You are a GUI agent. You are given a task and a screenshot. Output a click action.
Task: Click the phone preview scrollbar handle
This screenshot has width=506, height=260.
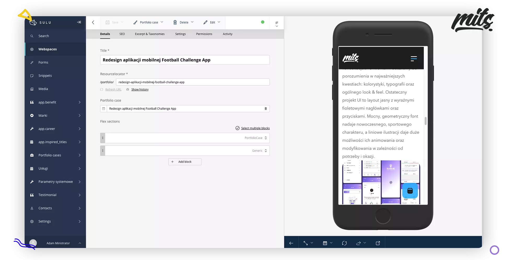tap(425, 121)
